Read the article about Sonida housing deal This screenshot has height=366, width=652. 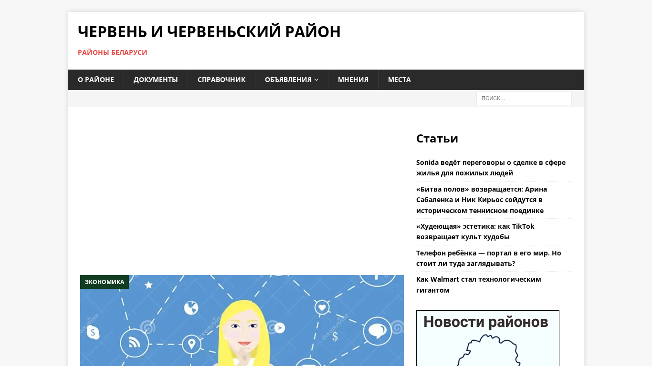coord(491,168)
